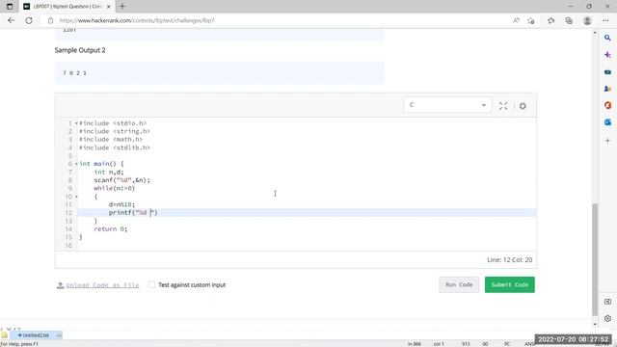
Task: Select the Untitled2.txt tab at the bottom
Action: (36, 335)
